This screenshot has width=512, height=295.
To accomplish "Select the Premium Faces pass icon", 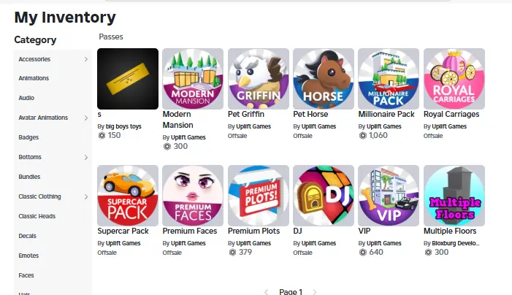I will 193,196.
